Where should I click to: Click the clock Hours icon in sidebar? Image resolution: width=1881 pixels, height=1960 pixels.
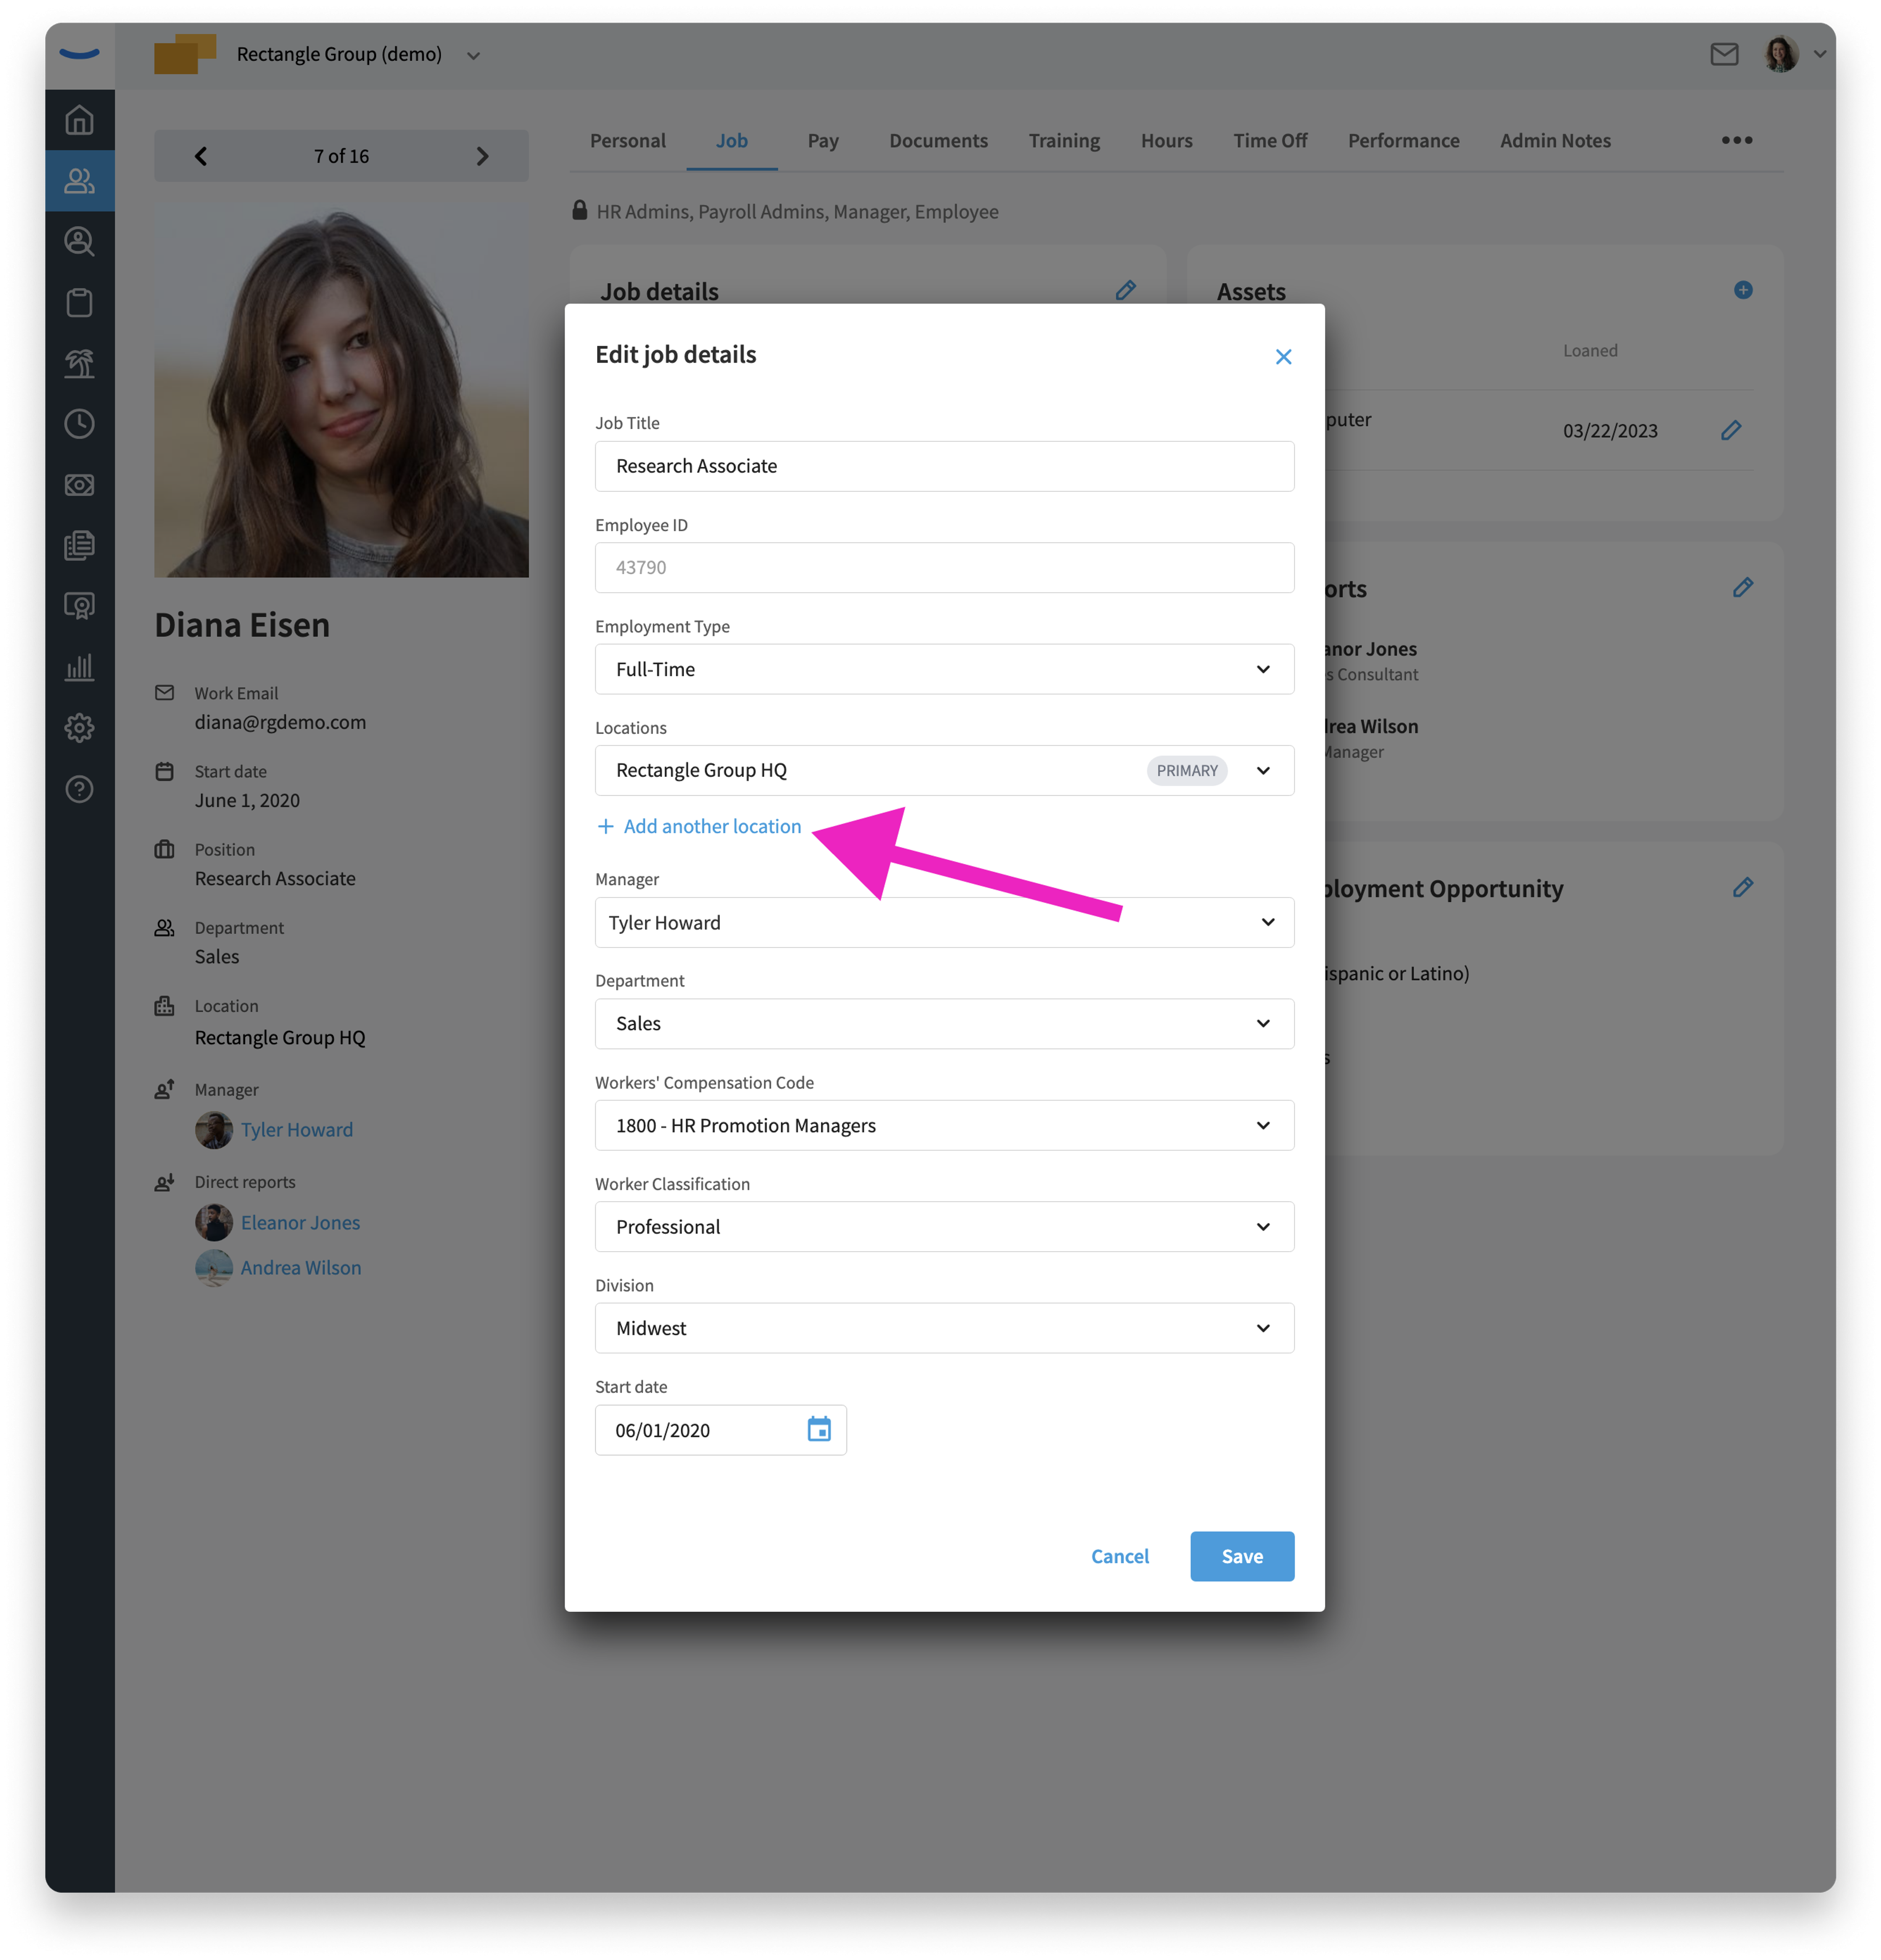(x=79, y=424)
